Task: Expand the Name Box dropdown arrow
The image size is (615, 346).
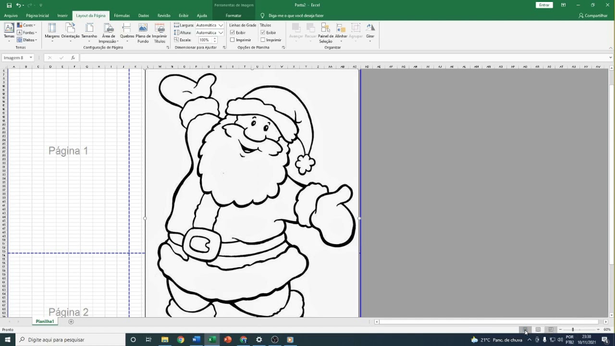Action: [x=31, y=58]
